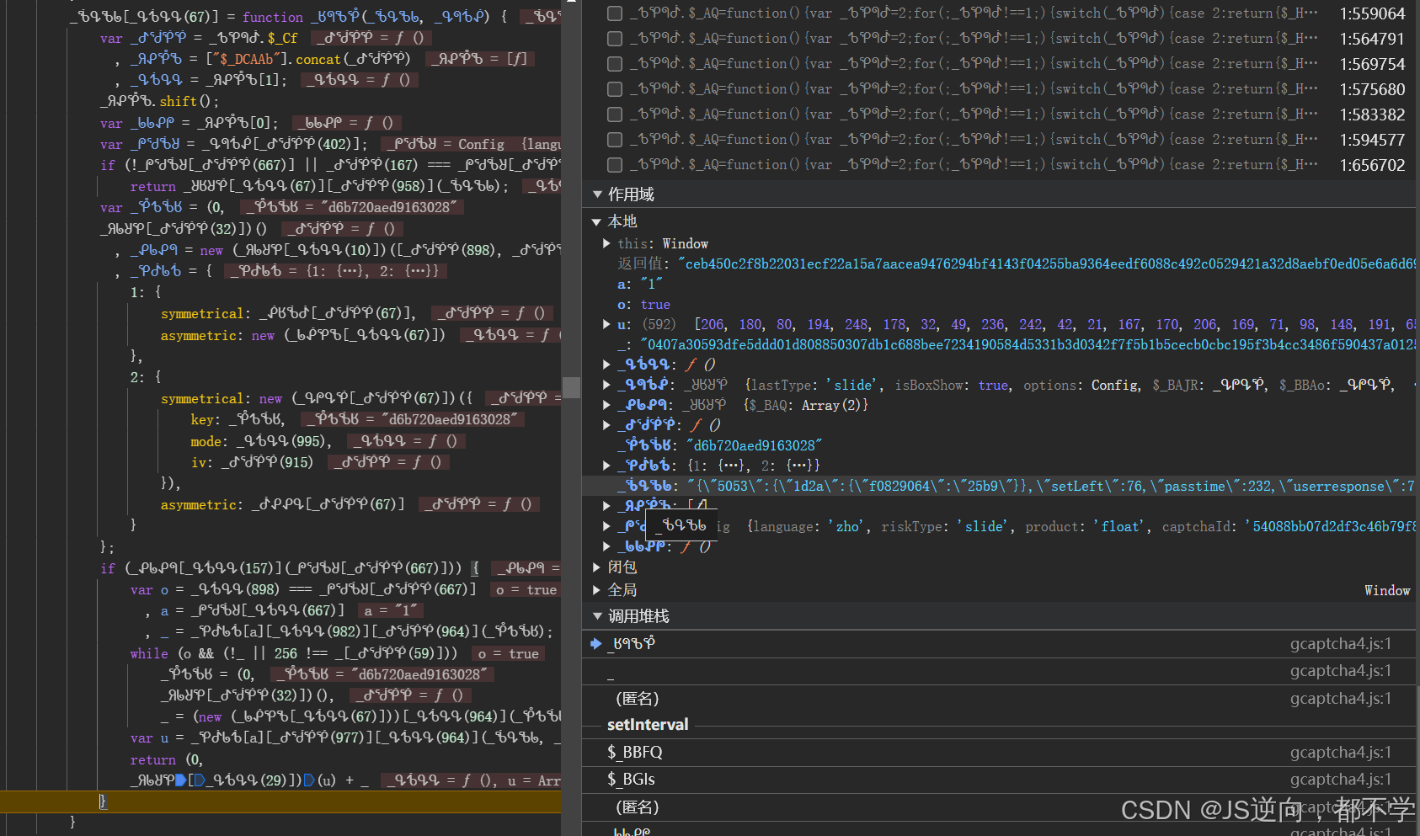Expand Config object with language 'zho'
Screen dimensions: 1420x836
[x=606, y=526]
